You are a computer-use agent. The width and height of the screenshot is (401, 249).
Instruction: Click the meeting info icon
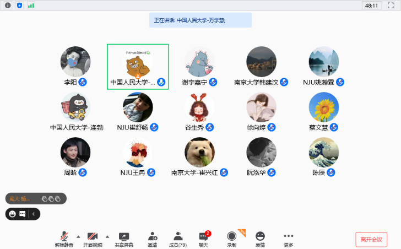click(x=8, y=6)
